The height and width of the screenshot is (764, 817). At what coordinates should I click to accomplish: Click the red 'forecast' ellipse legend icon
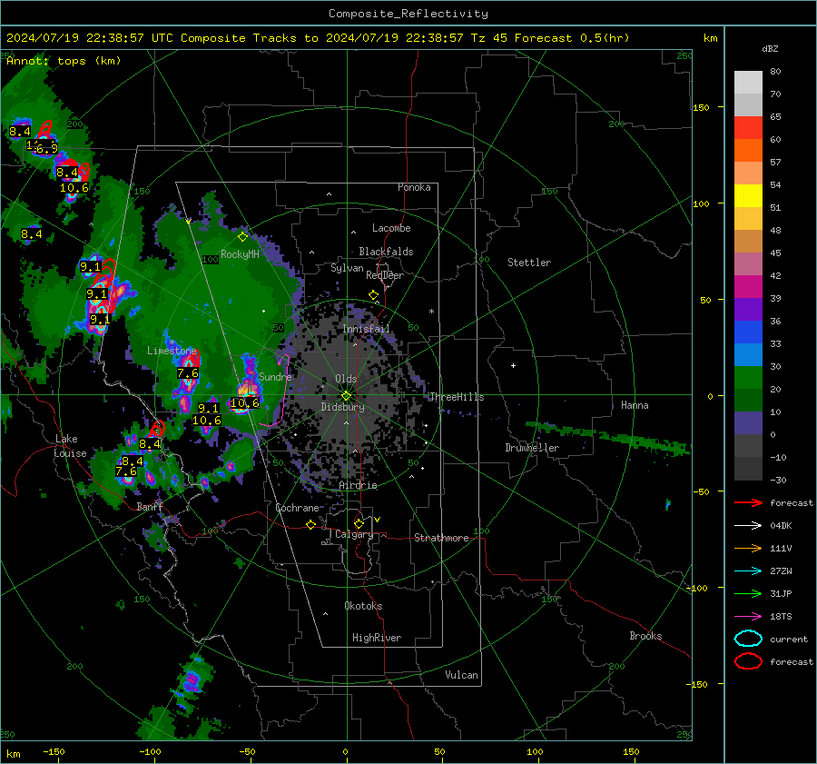(748, 661)
